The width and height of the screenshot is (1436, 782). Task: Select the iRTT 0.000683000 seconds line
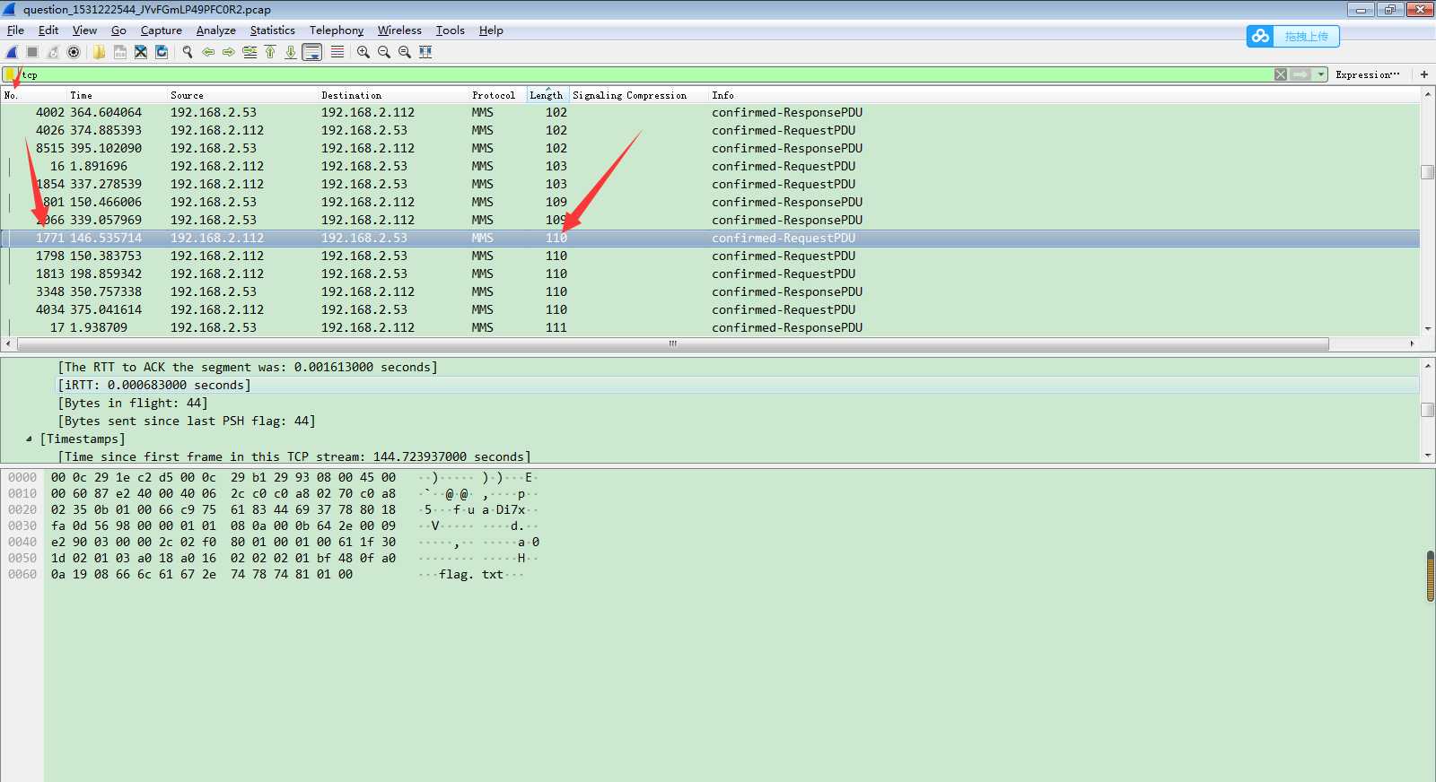154,385
